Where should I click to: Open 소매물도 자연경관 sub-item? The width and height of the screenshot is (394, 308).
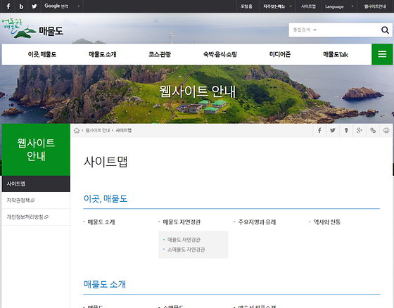(186, 250)
